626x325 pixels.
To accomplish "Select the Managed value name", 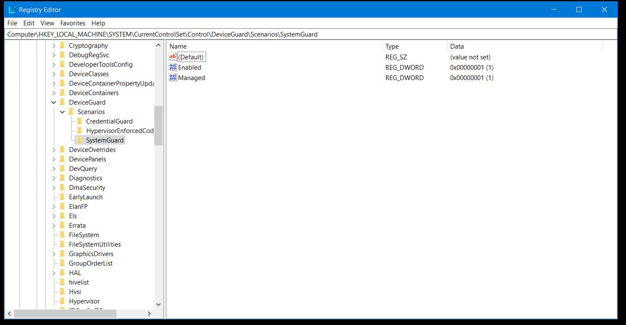I will point(191,77).
